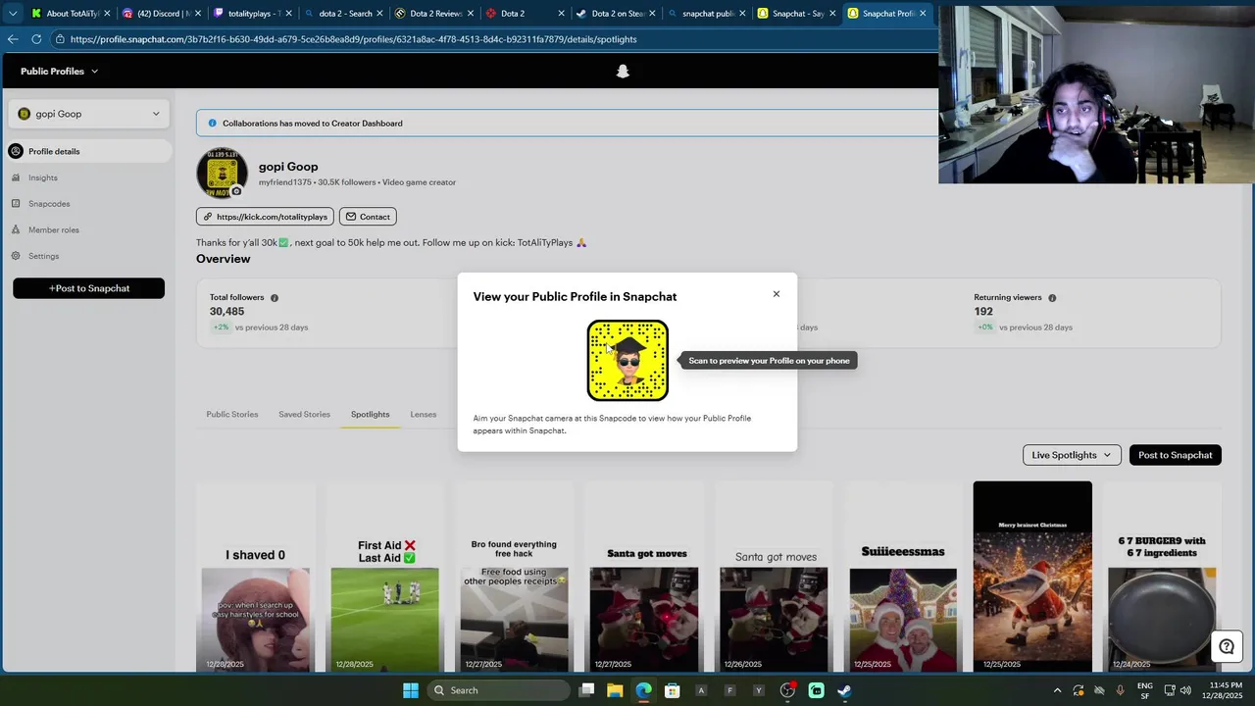Image resolution: width=1255 pixels, height=706 pixels.
Task: Show hidden system tray icons
Action: [1057, 690]
